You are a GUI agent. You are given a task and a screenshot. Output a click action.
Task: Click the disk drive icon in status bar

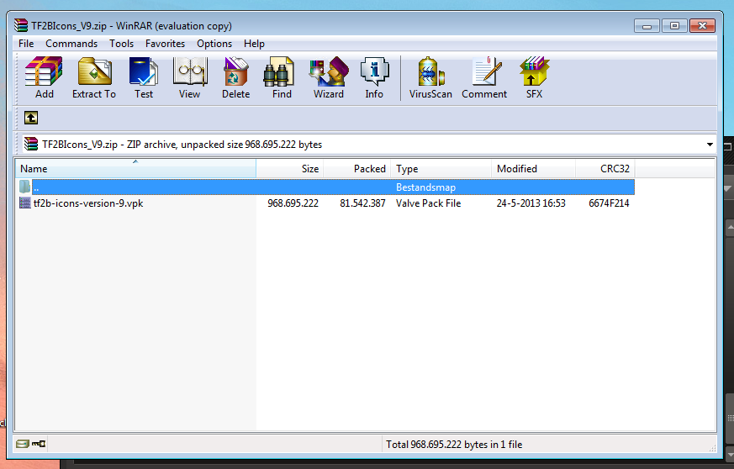tap(22, 444)
